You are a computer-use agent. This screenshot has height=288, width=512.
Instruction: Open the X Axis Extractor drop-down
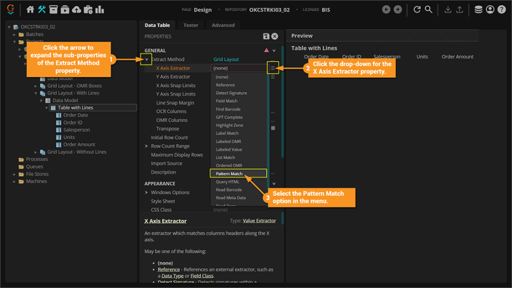point(273,68)
